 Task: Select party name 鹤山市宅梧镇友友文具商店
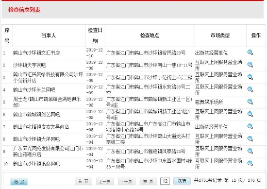tap(41, 127)
